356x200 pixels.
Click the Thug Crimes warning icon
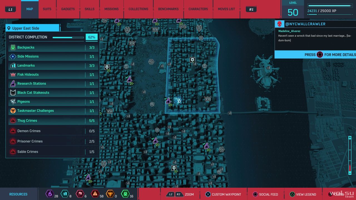[13, 121]
